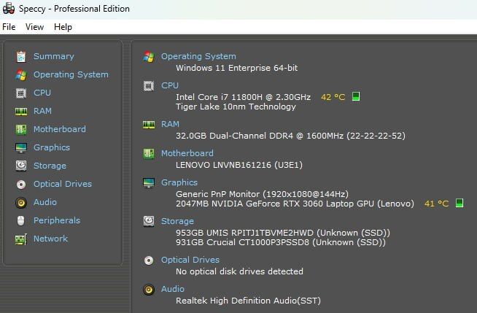
Task: Click the Storage hard drive icon in sidebar
Action: pyautogui.click(x=21, y=166)
